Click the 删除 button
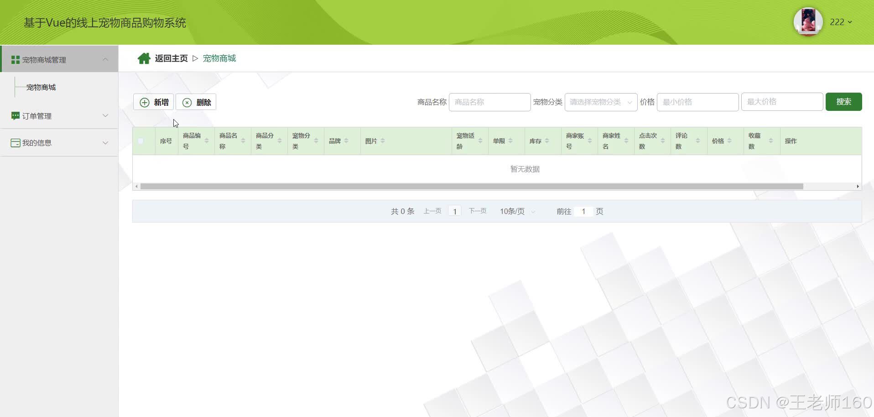Image resolution: width=874 pixels, height=417 pixels. [x=196, y=102]
